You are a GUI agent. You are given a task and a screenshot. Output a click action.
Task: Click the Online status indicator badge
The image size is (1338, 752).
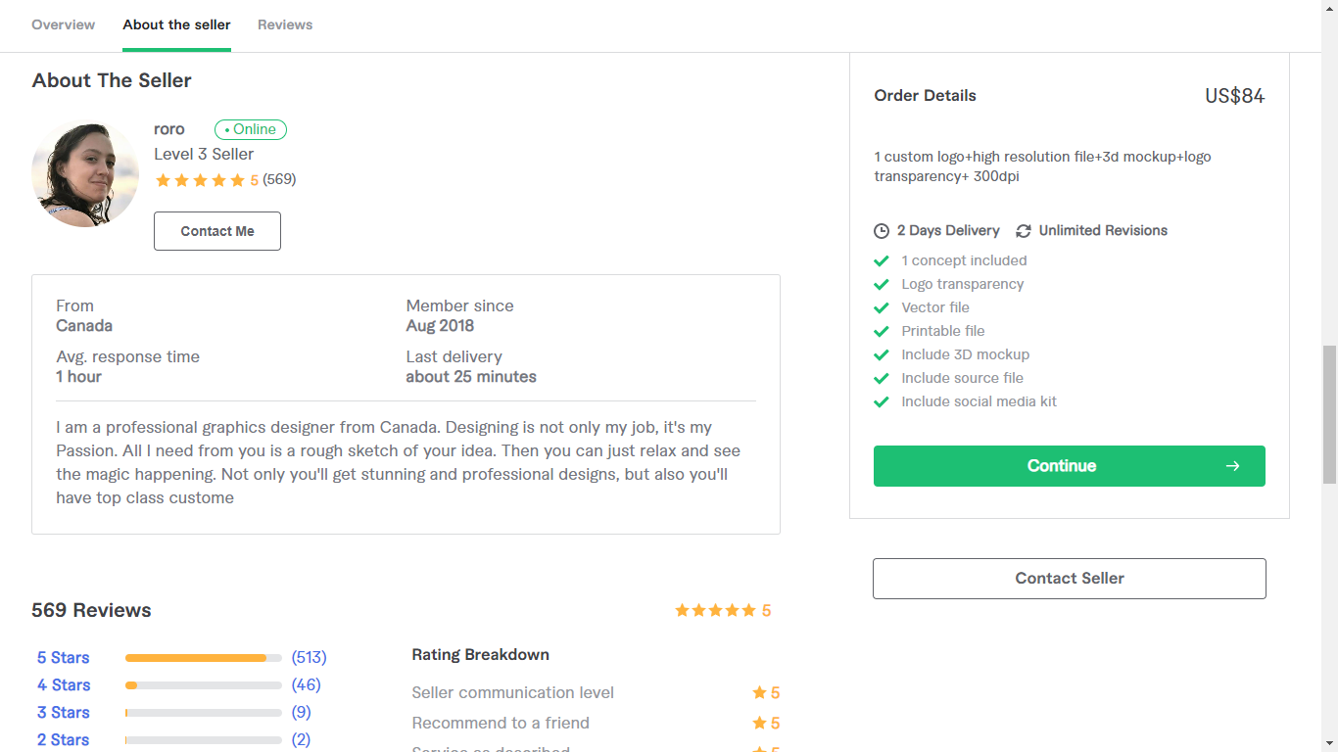(x=251, y=129)
